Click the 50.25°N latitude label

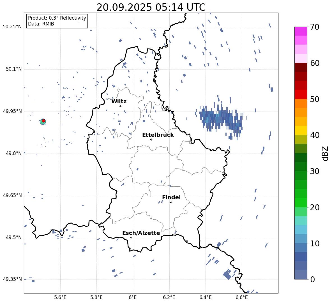tap(12, 27)
